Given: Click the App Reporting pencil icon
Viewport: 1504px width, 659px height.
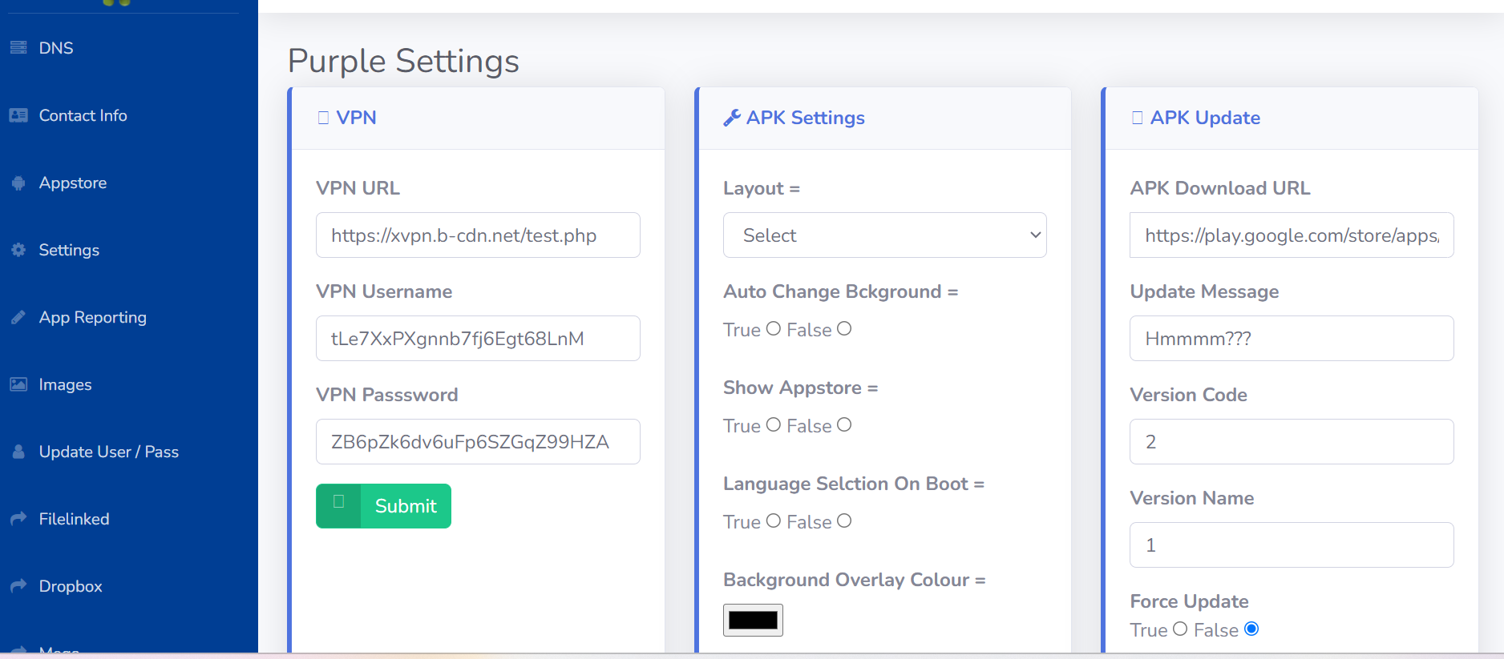Looking at the screenshot, I should point(18,318).
